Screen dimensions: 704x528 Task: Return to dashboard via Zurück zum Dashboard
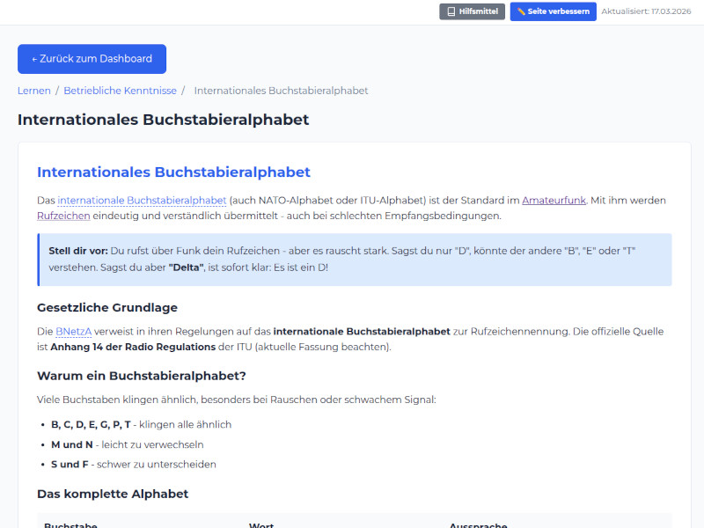tap(92, 59)
